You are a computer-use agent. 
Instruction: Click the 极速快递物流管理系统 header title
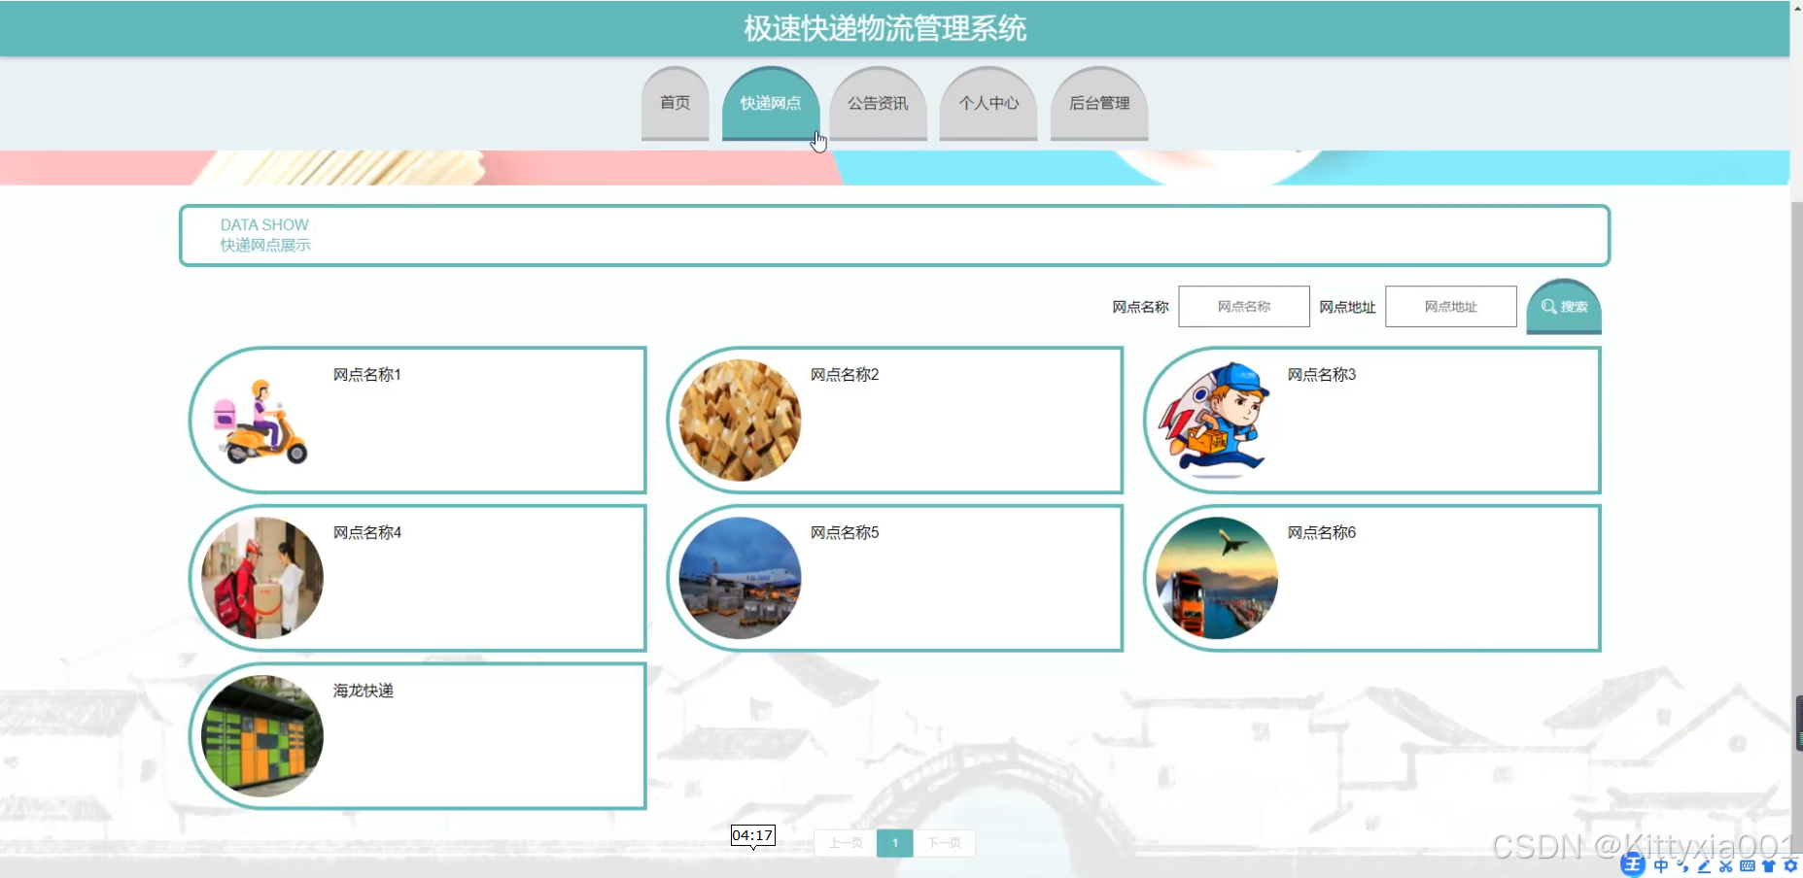(x=885, y=28)
